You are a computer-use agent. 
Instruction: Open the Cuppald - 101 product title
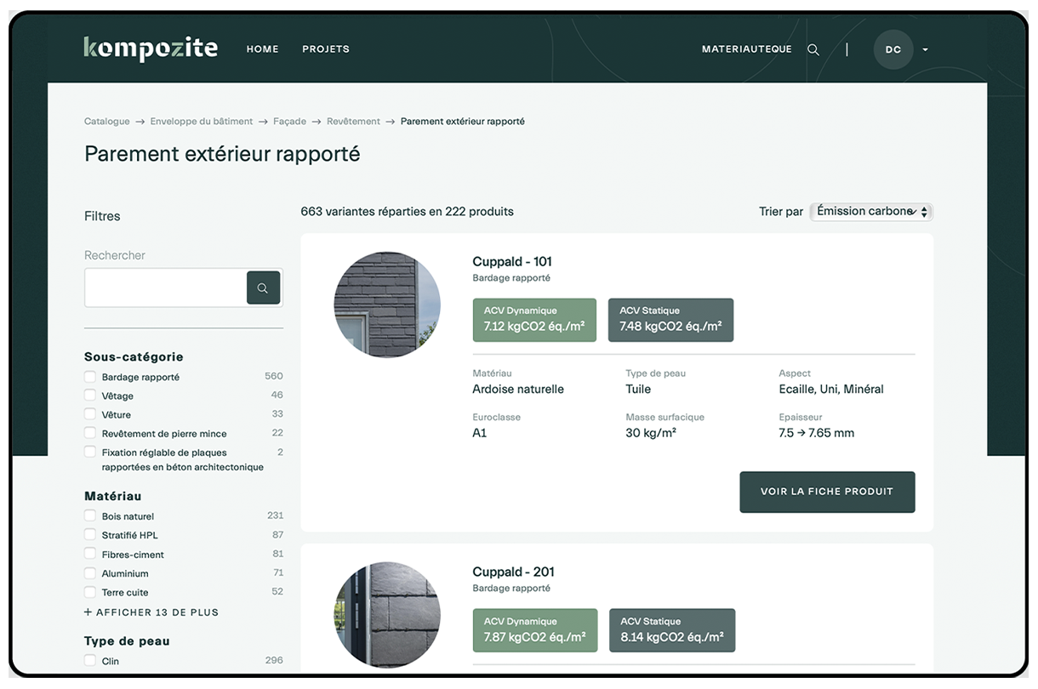(512, 261)
